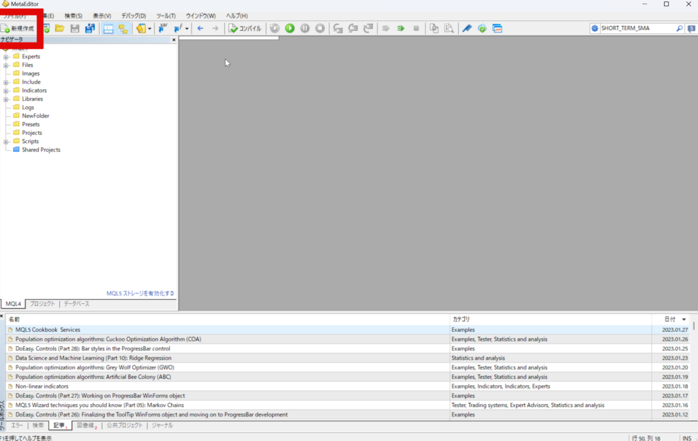Expand the Indicators folder node

tap(5, 91)
